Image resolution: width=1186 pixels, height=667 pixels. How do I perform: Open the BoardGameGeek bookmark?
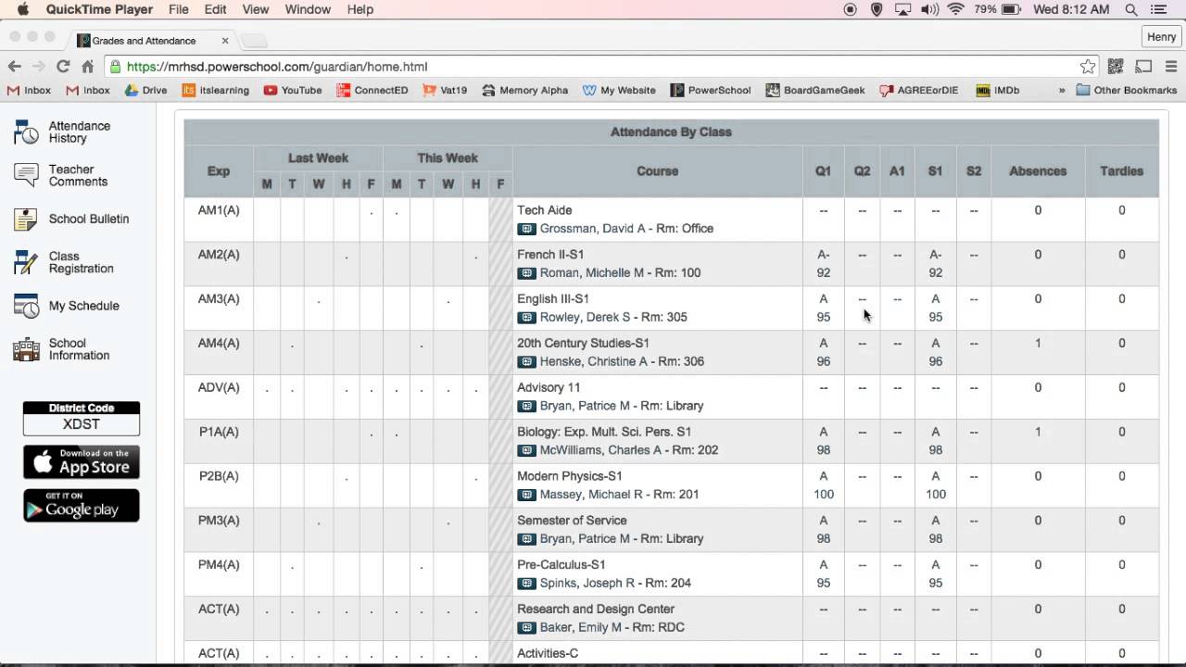click(x=815, y=91)
